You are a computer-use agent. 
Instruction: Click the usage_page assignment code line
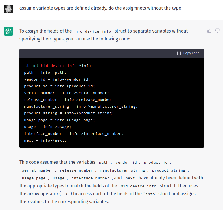pos(59,120)
